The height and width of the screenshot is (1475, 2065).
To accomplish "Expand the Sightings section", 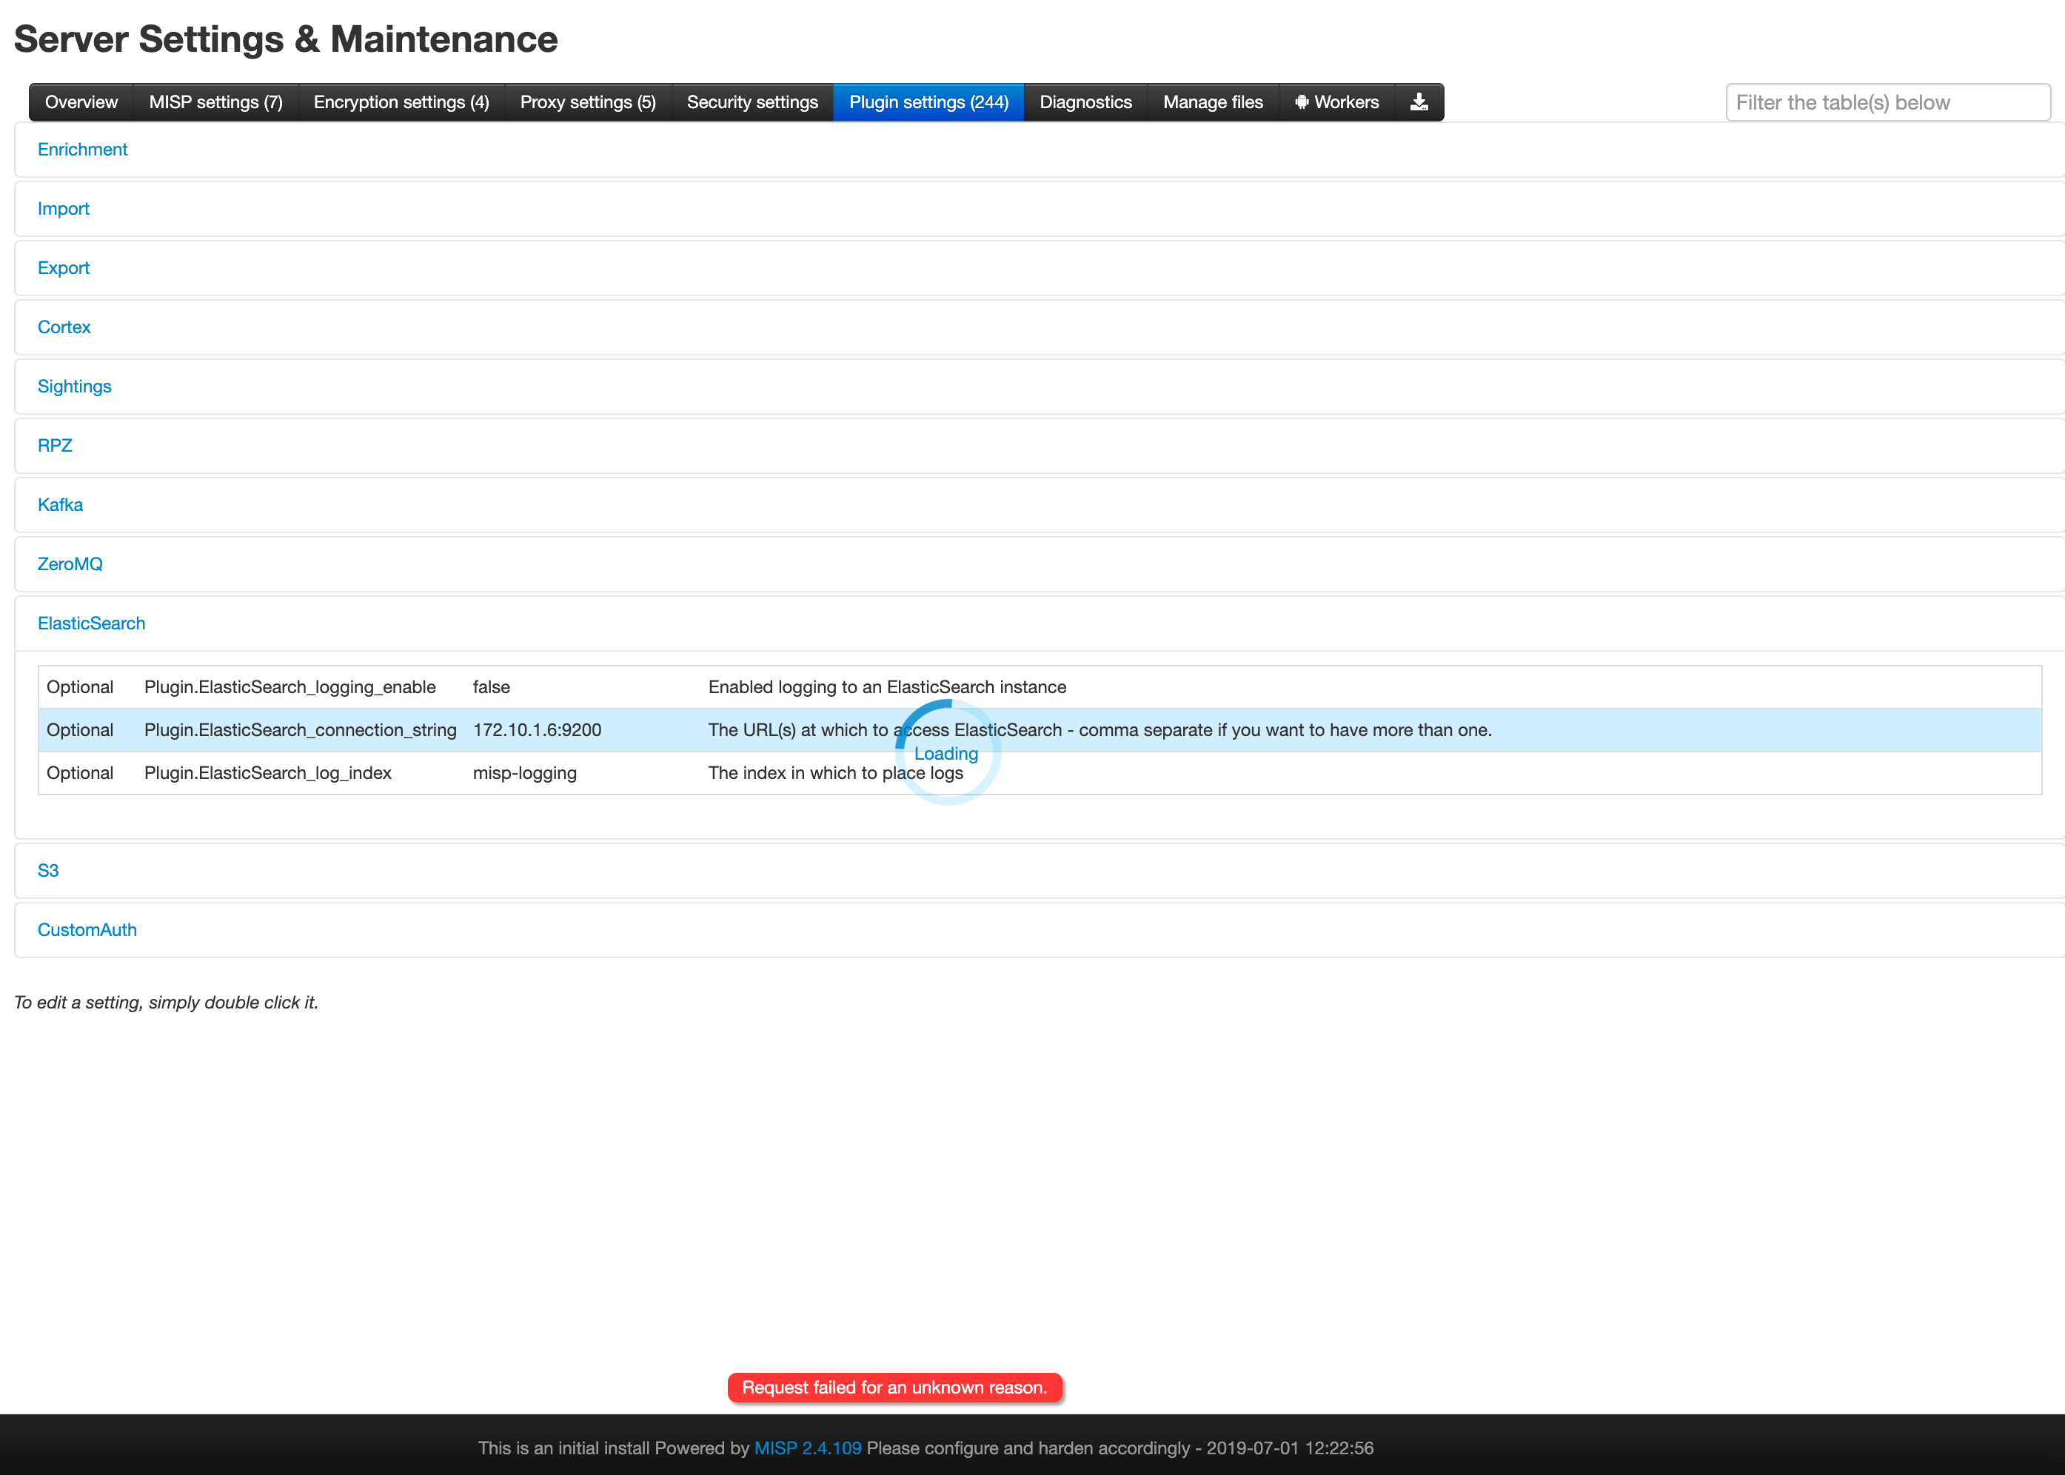I will pos(75,386).
